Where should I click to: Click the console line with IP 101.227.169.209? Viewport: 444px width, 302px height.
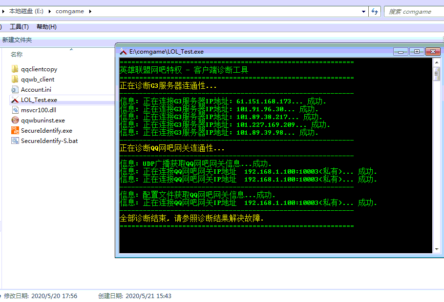tap(225, 125)
